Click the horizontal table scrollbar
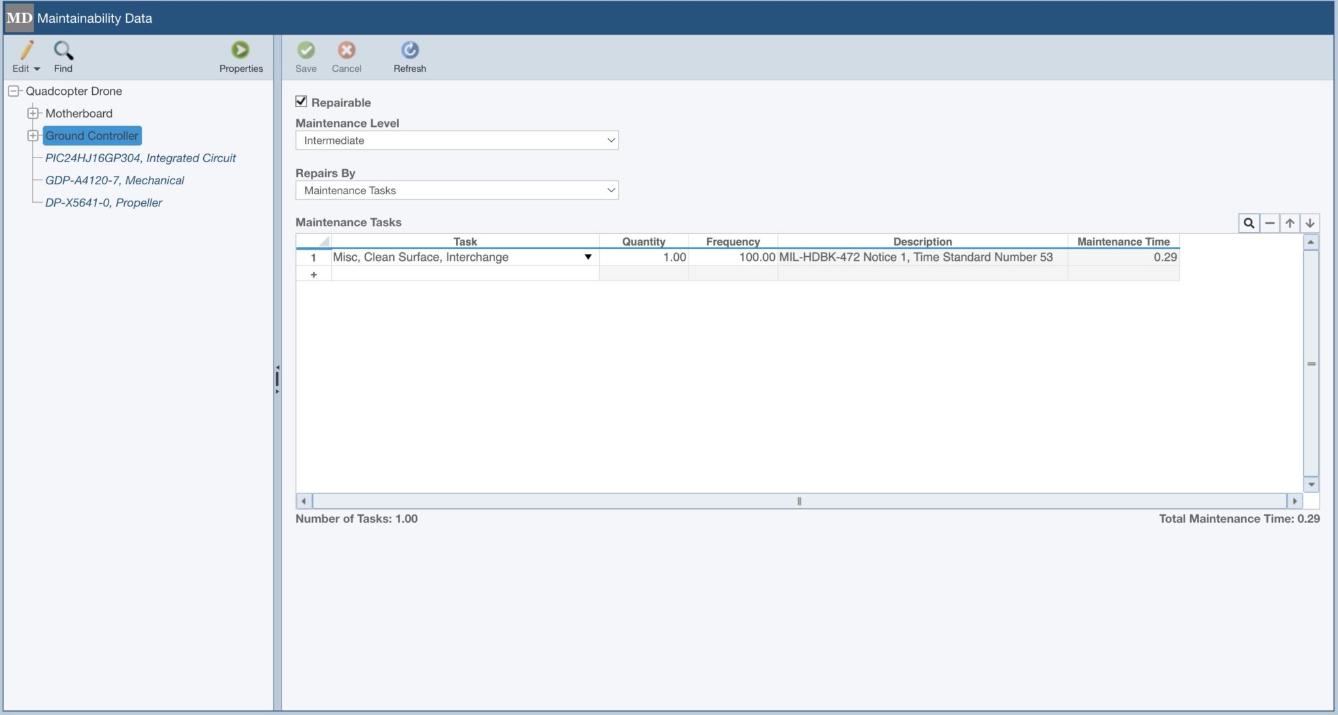The width and height of the screenshot is (1338, 715). tap(798, 501)
